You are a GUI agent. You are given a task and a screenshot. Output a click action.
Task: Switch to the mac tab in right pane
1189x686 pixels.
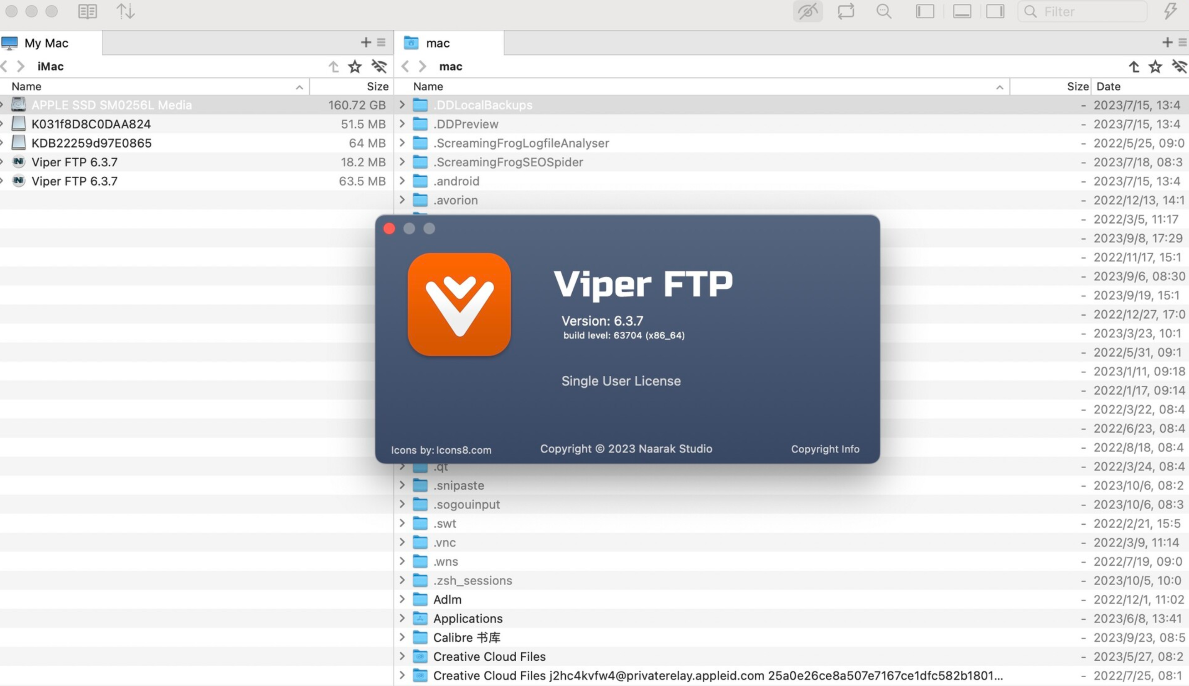click(x=449, y=43)
